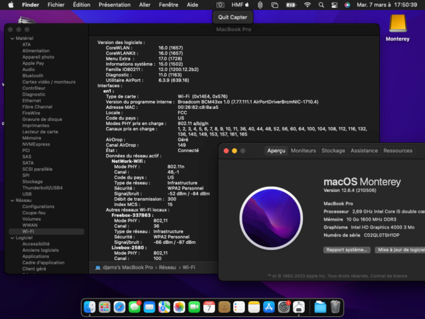Select Stockage in the sidebar
This screenshot has width=425, height=319.
[x=33, y=181]
